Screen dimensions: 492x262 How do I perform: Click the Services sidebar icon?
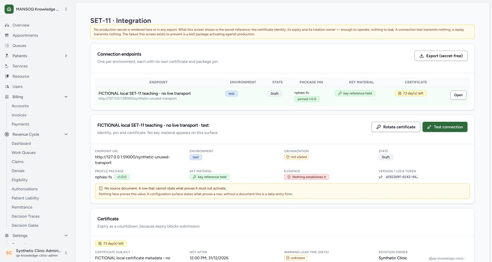(x=7, y=66)
